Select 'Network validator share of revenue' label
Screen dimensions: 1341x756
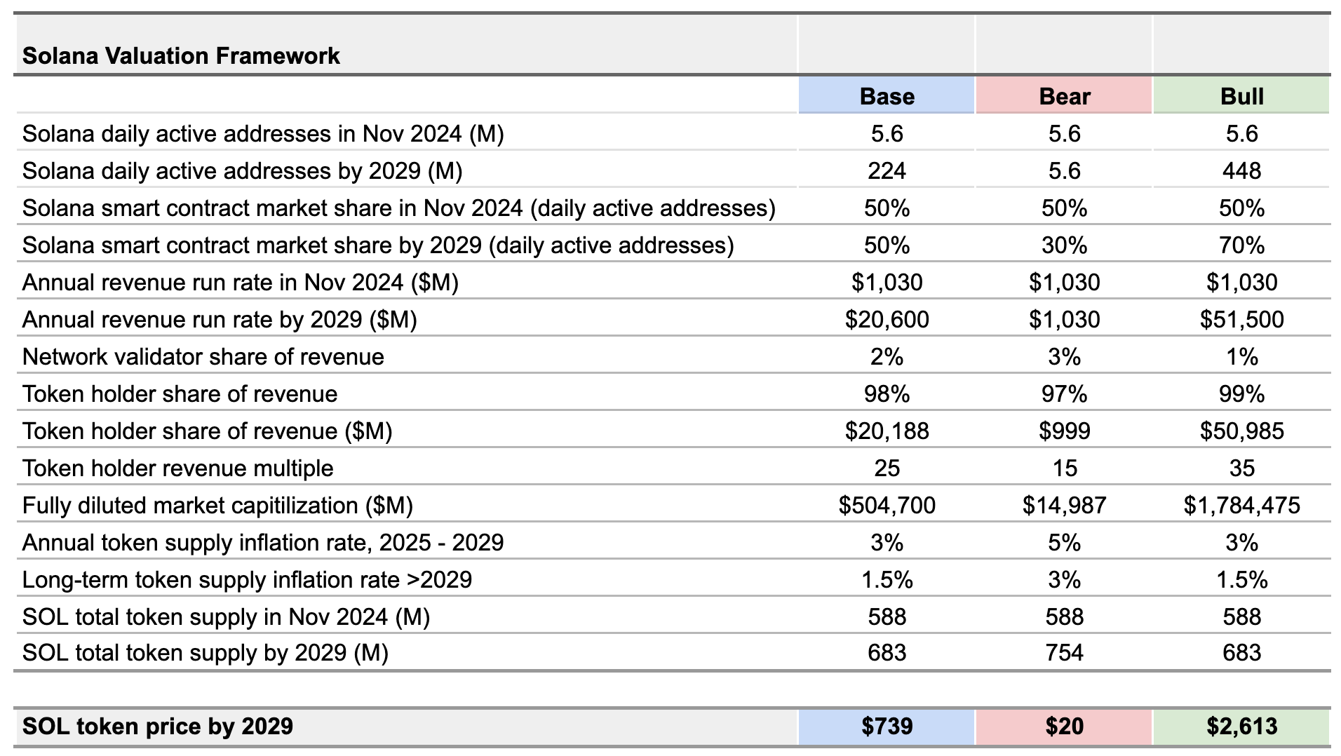[203, 356]
